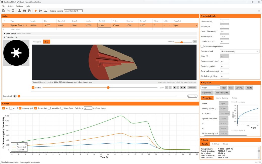The width and height of the screenshot is (262, 164).
Task: Uncheck the Thrust (lbf) checkbox
Action: coord(36,108)
